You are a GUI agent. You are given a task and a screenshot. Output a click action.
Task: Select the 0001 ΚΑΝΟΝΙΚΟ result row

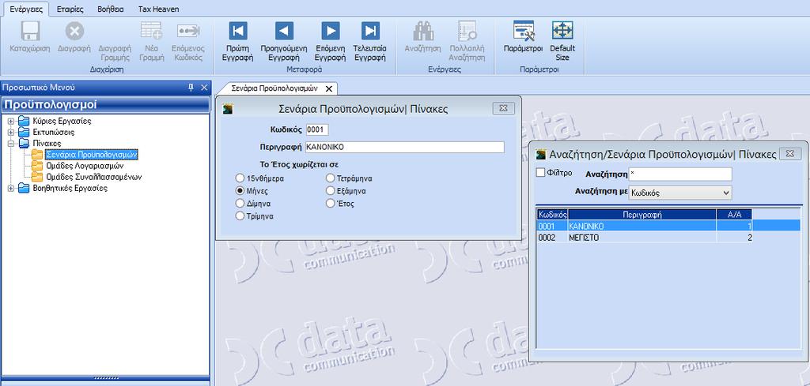click(668, 226)
